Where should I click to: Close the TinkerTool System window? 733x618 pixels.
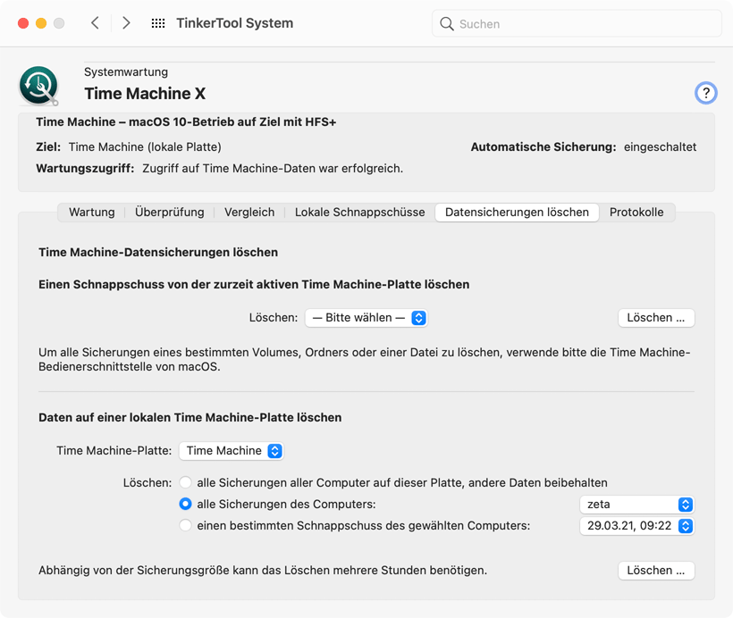pos(23,23)
